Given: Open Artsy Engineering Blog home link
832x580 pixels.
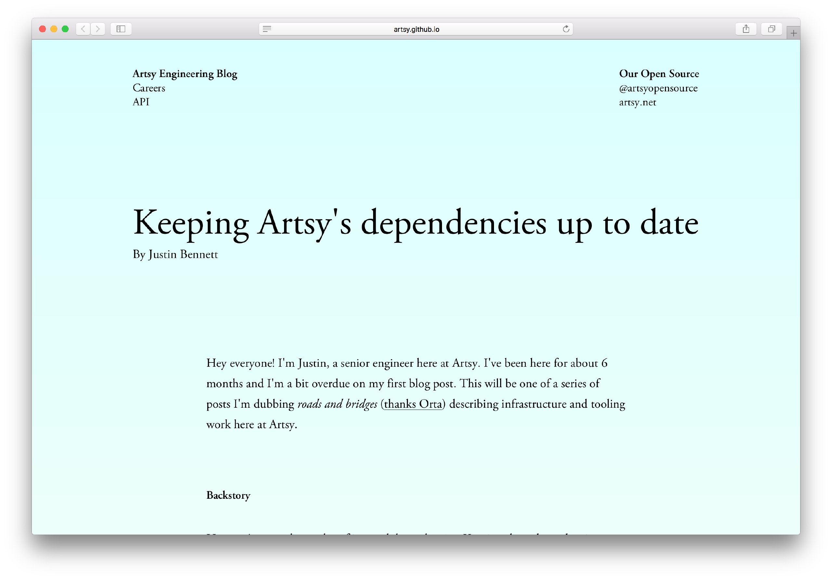Looking at the screenshot, I should tap(185, 73).
